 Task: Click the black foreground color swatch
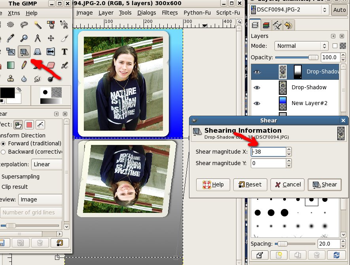pos(8,93)
